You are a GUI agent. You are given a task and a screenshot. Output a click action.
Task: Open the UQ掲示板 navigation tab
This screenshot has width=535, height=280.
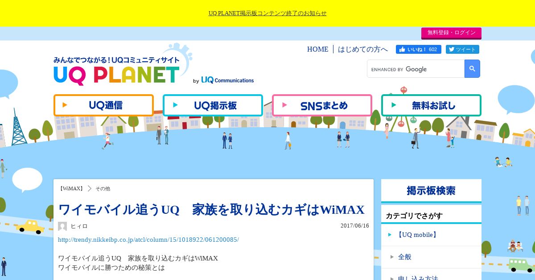point(213,105)
